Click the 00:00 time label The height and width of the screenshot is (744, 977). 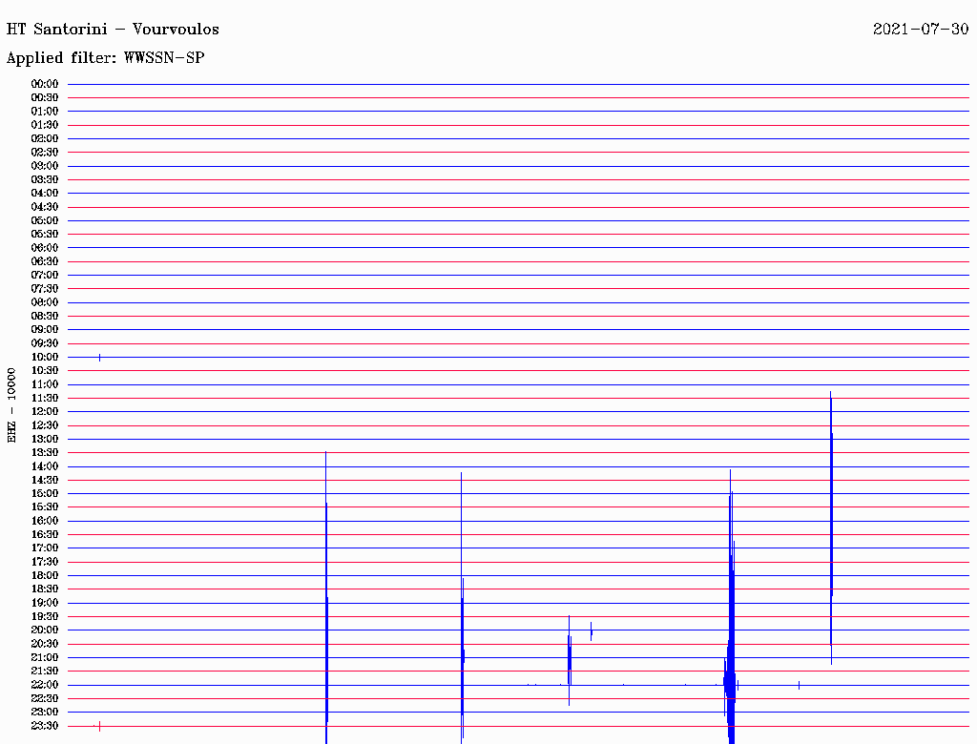[45, 84]
